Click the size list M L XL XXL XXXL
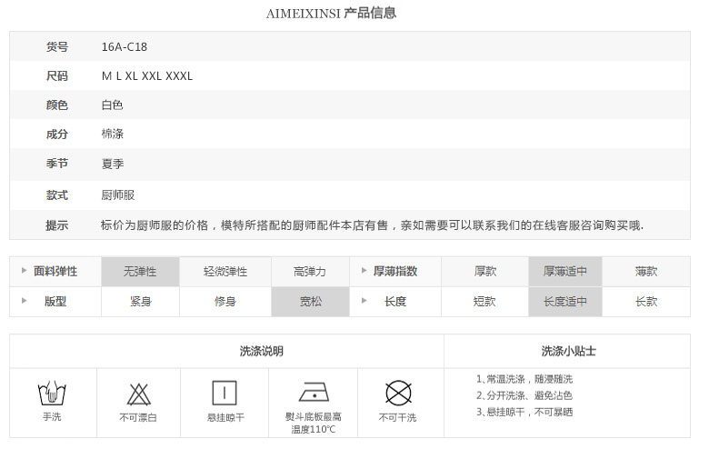Screen dimensions: 709x459 click(x=147, y=76)
